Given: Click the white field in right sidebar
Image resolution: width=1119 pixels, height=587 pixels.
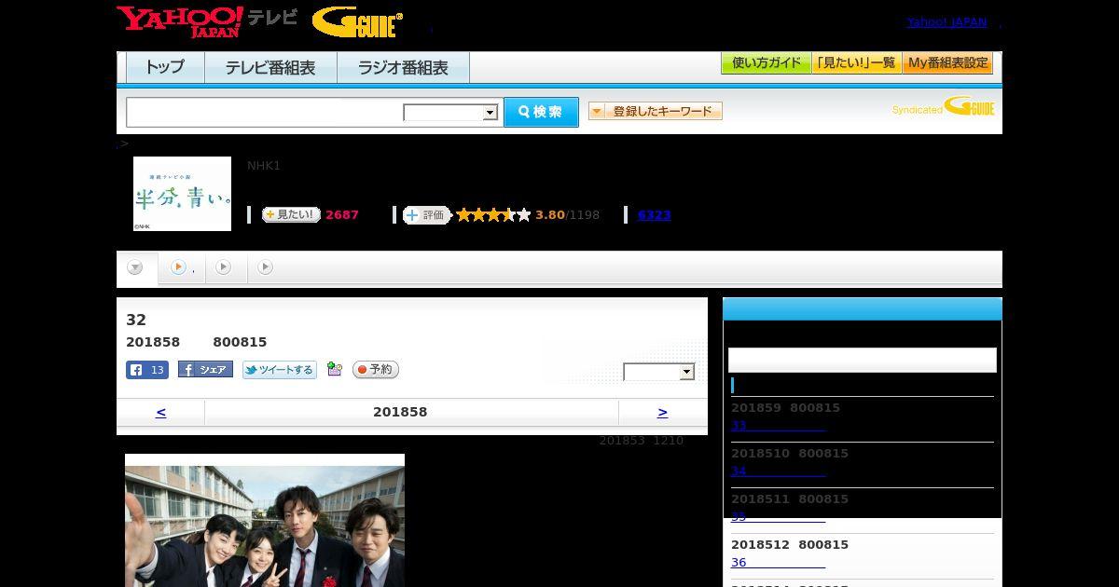Looking at the screenshot, I should click(863, 360).
